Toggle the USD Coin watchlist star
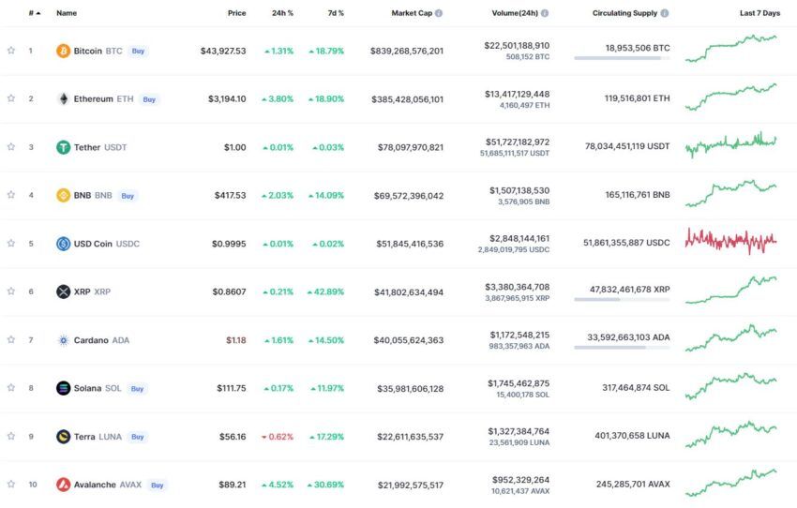 coord(11,243)
